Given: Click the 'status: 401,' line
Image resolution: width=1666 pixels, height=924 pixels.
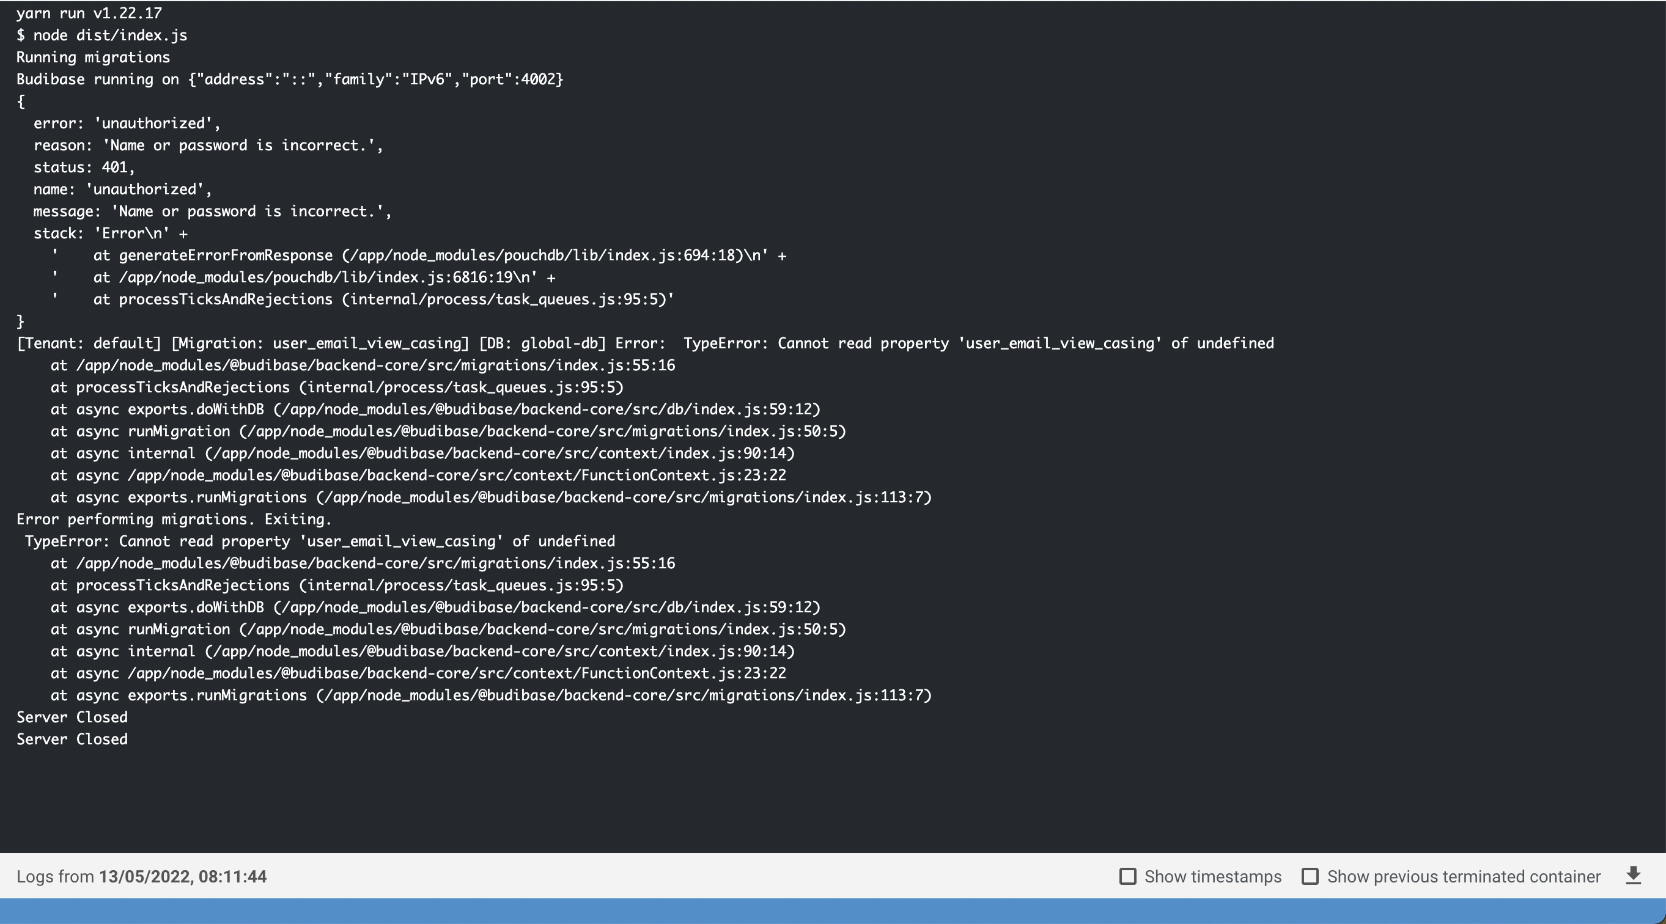Looking at the screenshot, I should tap(84, 167).
